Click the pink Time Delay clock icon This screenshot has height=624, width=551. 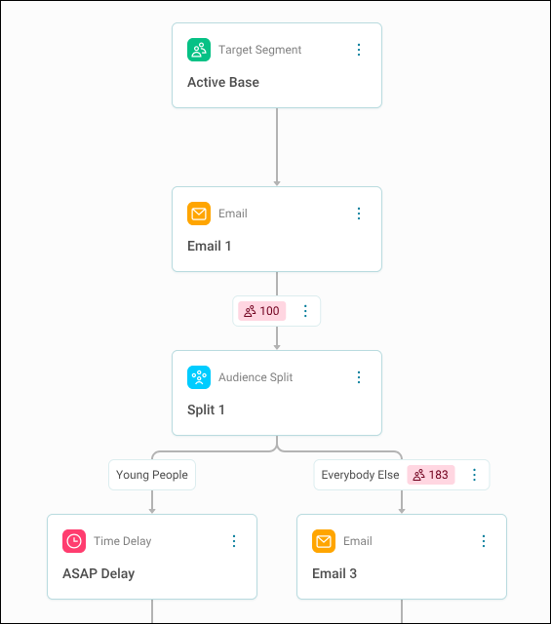click(x=74, y=541)
